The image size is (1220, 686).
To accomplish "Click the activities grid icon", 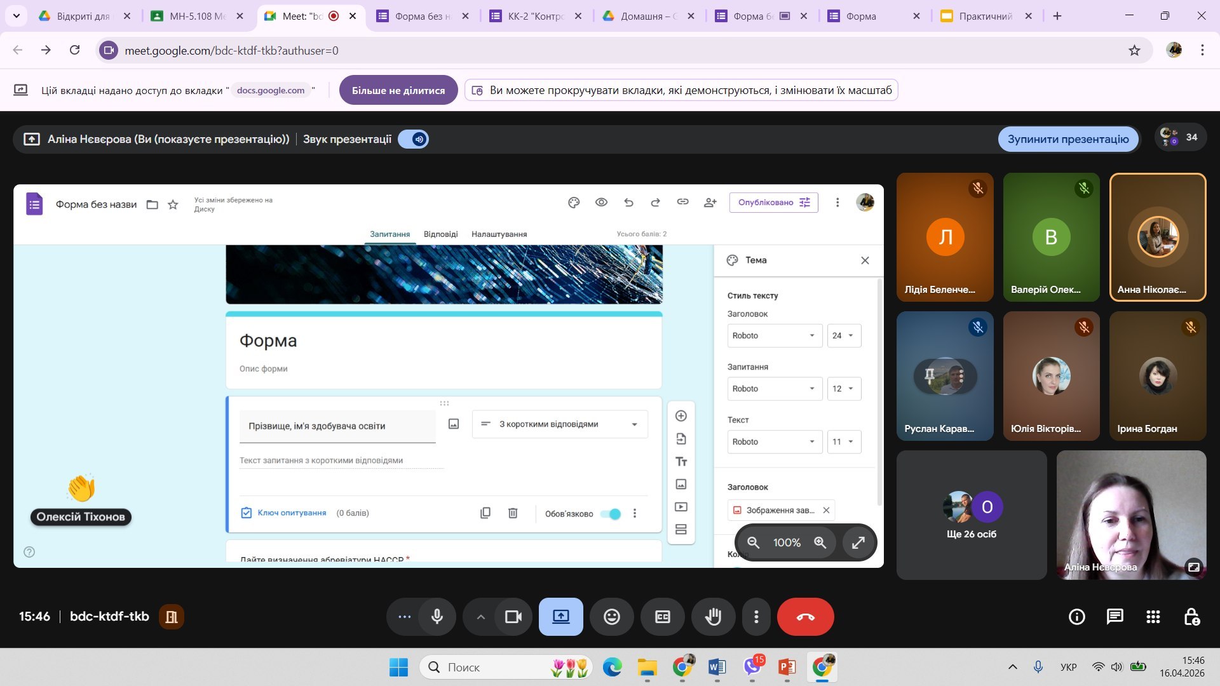I will point(1153,617).
